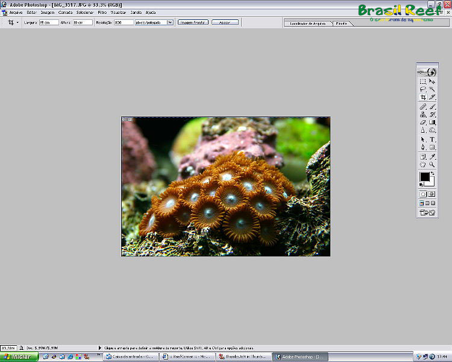This screenshot has width=452, height=362.
Task: Select the Move tool
Action: 432,81
